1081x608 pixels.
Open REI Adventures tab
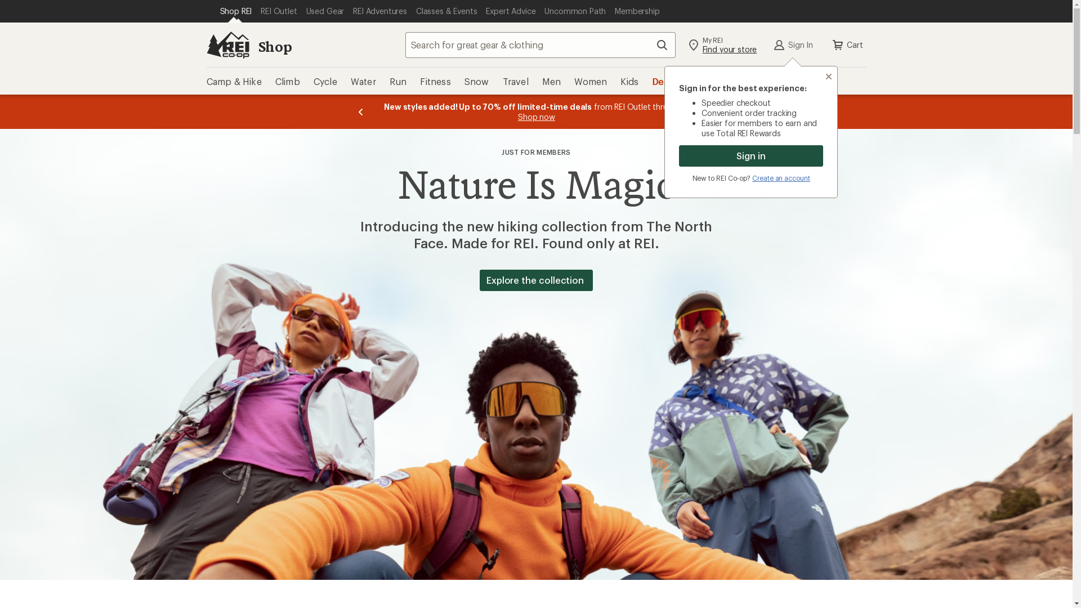(x=380, y=11)
